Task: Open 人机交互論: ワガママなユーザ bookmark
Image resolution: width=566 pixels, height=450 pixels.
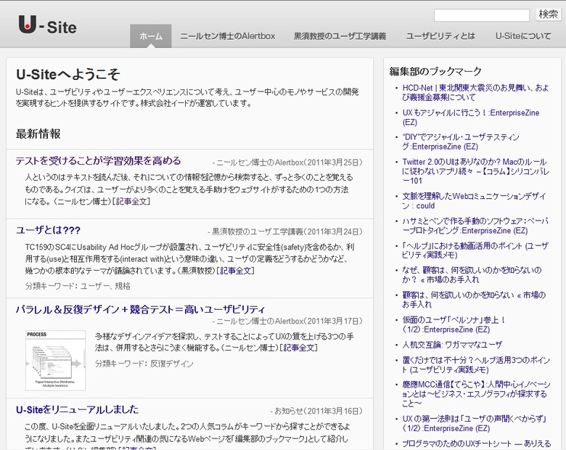Action: tap(452, 345)
